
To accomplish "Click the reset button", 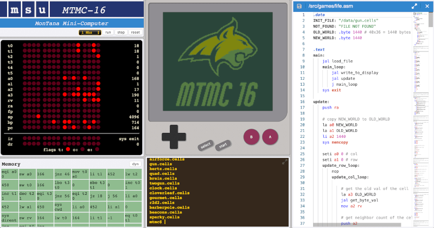I will [135, 33].
